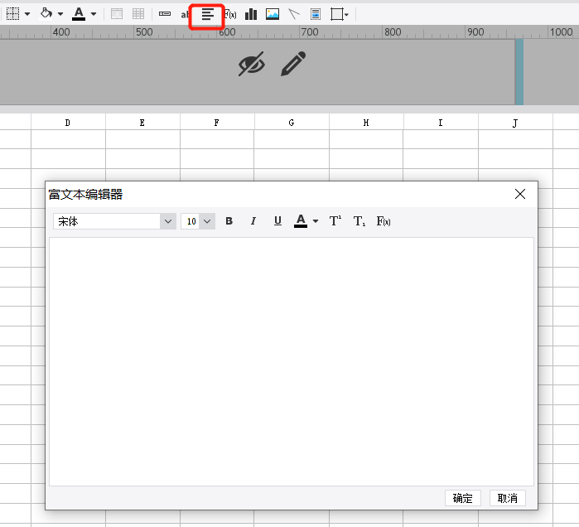This screenshot has height=527, width=579.
Task: Click the insert image icon in top toolbar
Action: pyautogui.click(x=273, y=14)
